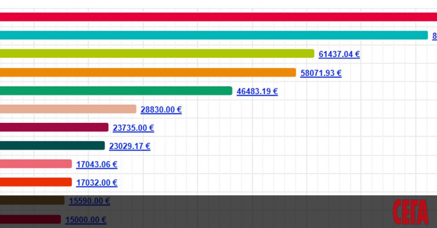Select the 28830.00 € link
This screenshot has width=437, height=228.
[161, 110]
